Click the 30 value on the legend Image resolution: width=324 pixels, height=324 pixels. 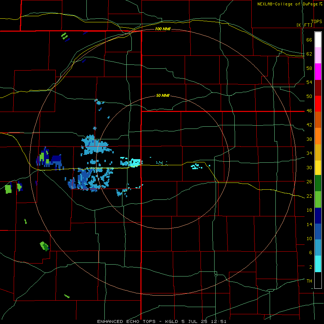click(309, 167)
